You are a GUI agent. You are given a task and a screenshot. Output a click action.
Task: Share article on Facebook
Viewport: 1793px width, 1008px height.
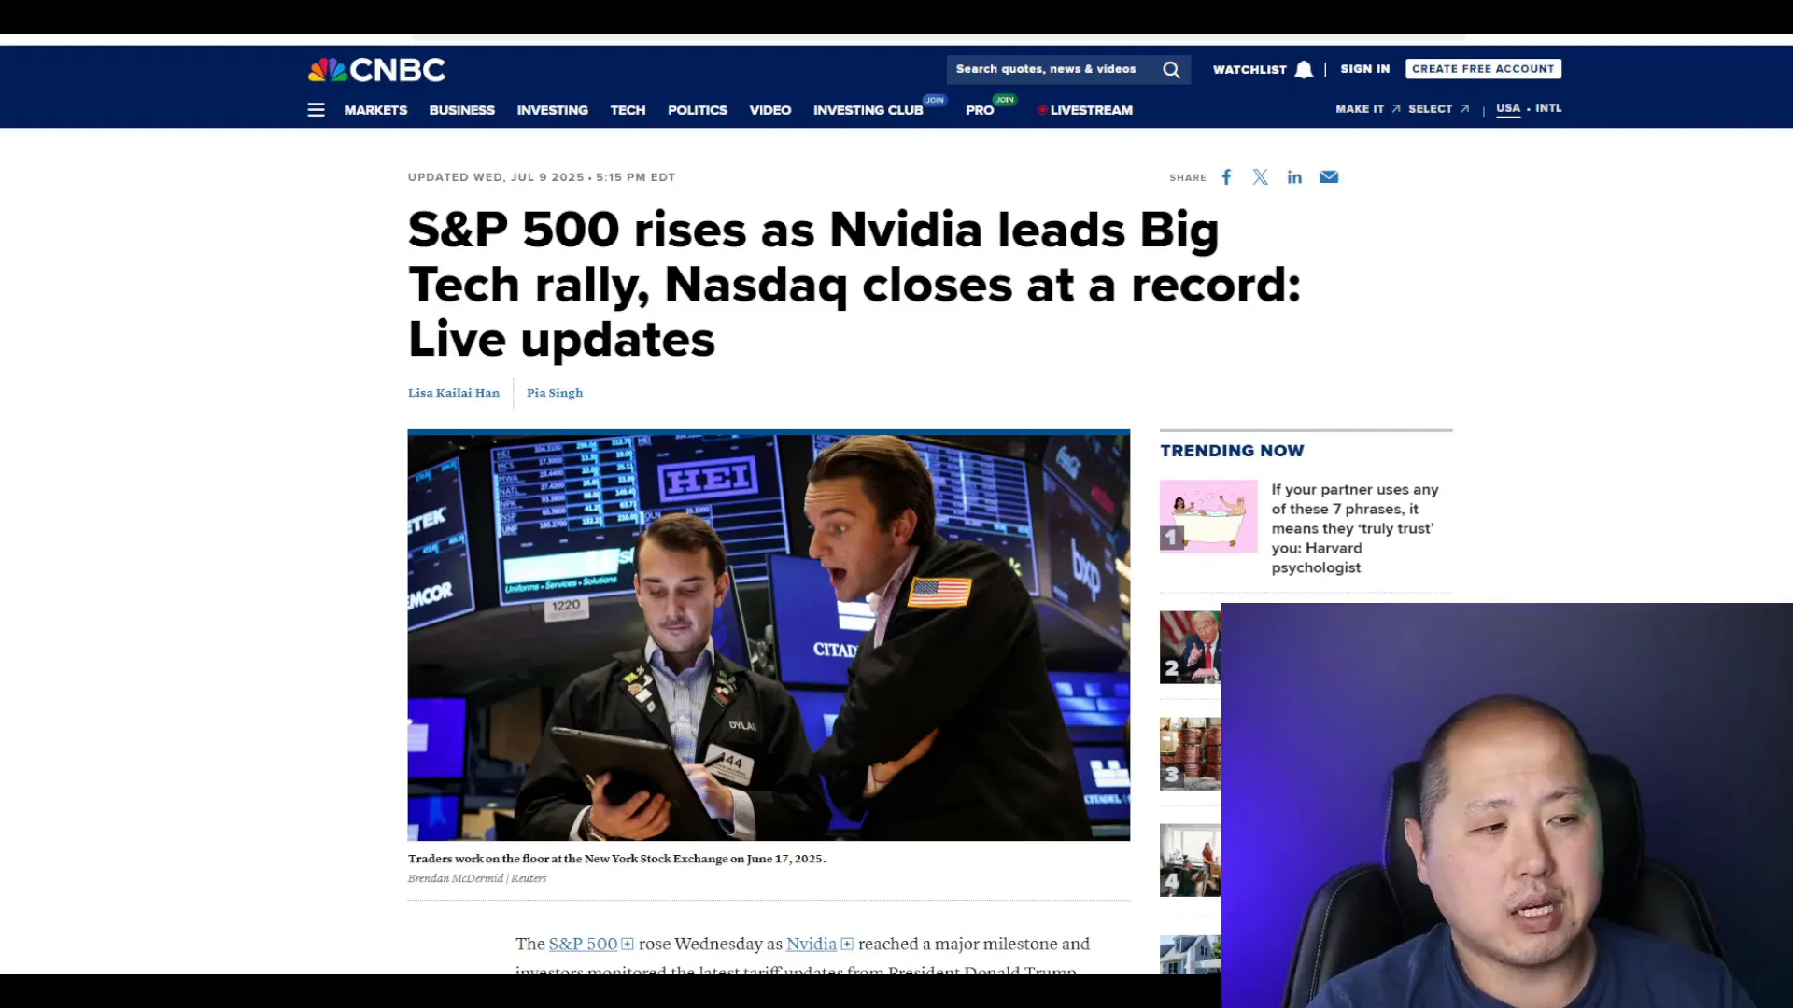1226,177
